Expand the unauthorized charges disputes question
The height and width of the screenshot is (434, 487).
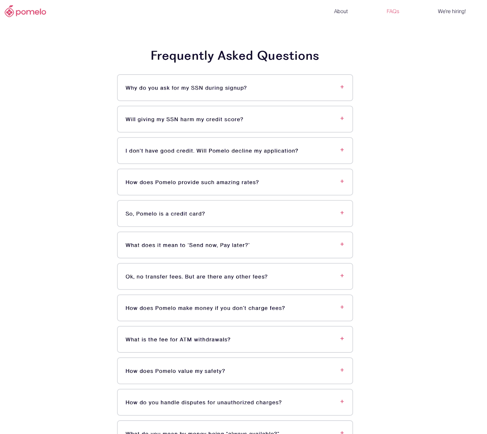(x=235, y=402)
